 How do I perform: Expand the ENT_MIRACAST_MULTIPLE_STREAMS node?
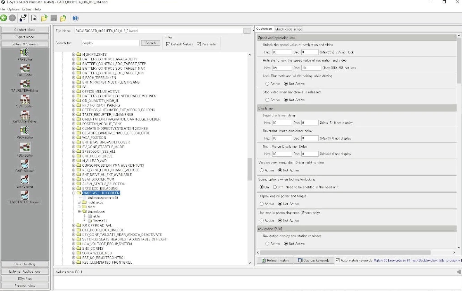point(74,82)
